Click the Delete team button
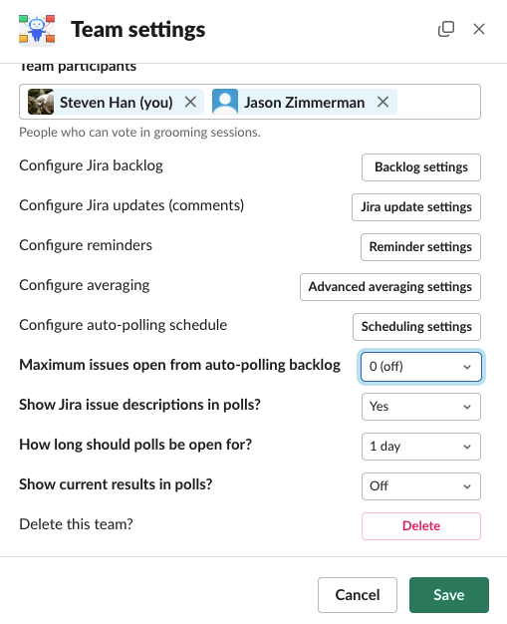Screen dimensions: 507x624 (x=421, y=525)
